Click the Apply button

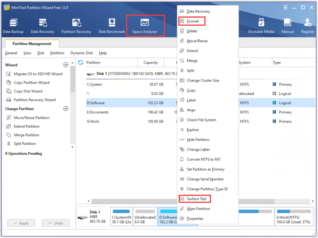click(x=21, y=223)
